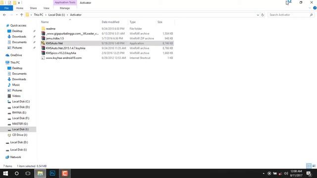317x178 pixels.
Task: Click New folder quick access toolbar icon
Action: point(14,2)
